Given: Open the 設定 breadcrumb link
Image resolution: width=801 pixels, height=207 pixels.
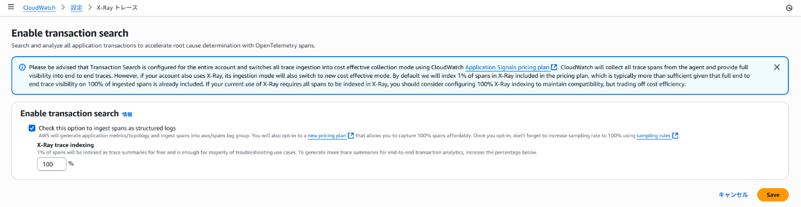Looking at the screenshot, I should click(77, 8).
